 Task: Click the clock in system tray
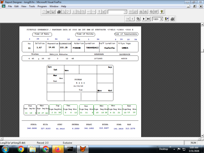[x=192, y=149]
